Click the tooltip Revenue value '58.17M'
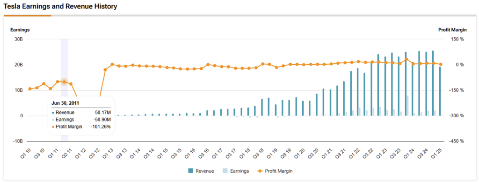The width and height of the screenshot is (479, 182). [103, 113]
